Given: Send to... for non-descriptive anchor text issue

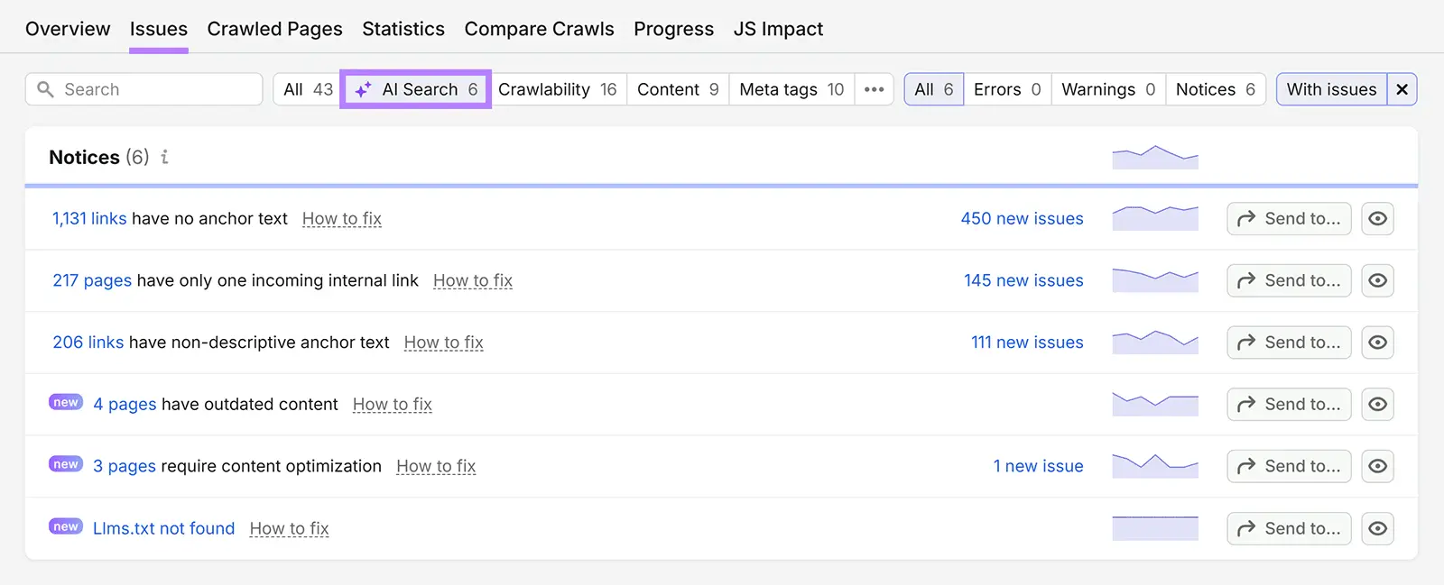Looking at the screenshot, I should point(1289,343).
